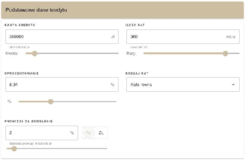The height and width of the screenshot is (160, 245).
Task: Click the Kwota kredytu input field
Action: coord(62,36)
